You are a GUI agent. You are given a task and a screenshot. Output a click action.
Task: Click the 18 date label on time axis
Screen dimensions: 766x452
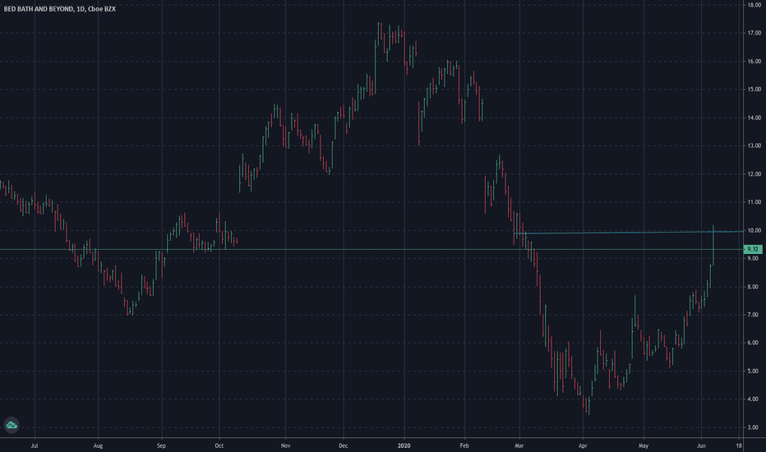click(739, 445)
